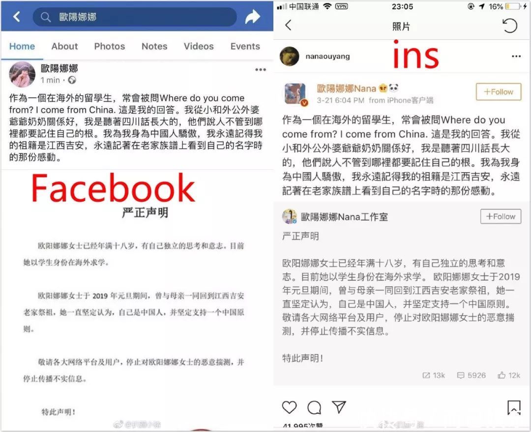
Task: Open the Events tab
Action: [245, 46]
